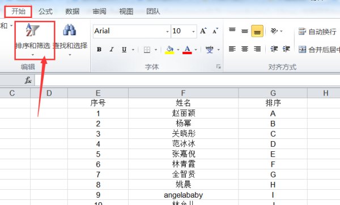Open the Sort and Filter tool
Image resolution: width=340 pixels, height=205 pixels.
33,40
